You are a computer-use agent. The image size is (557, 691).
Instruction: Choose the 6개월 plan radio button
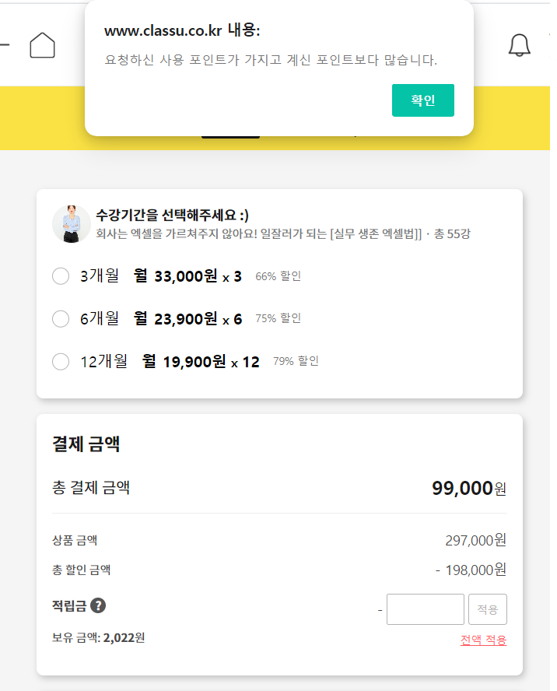[x=61, y=318]
